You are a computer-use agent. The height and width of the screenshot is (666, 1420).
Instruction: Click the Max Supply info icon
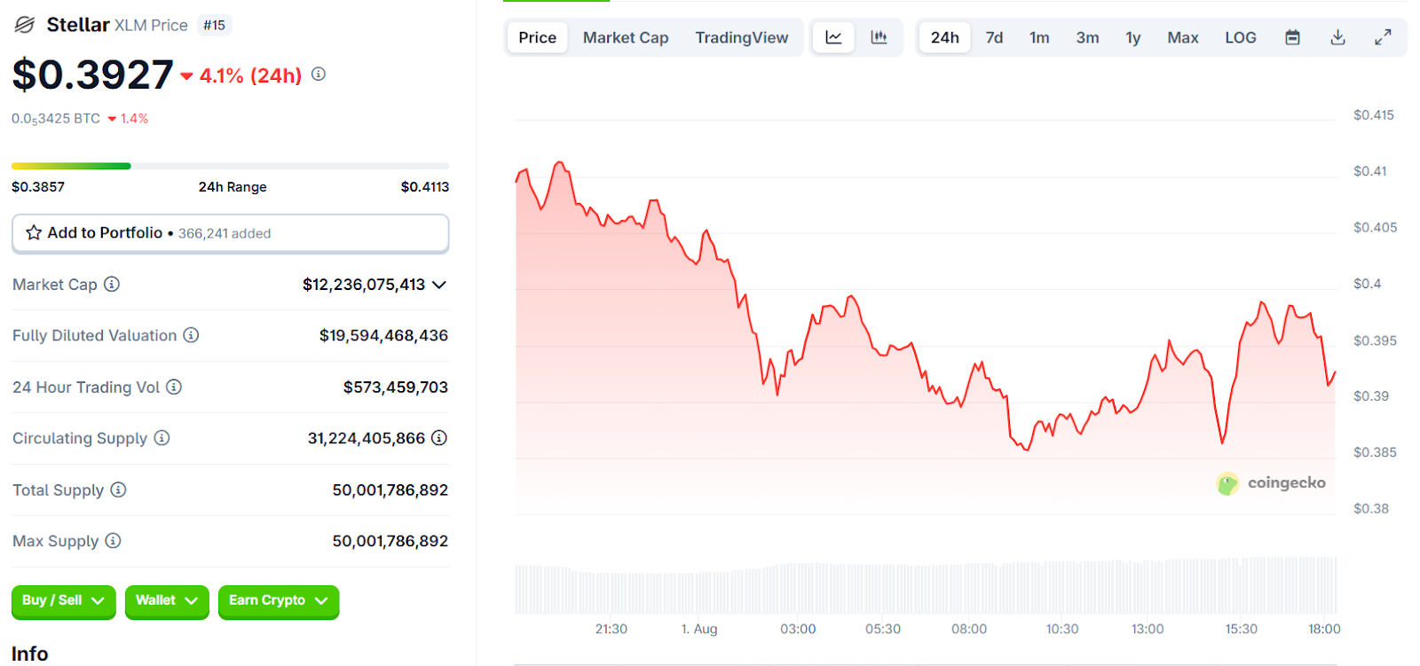tap(113, 541)
